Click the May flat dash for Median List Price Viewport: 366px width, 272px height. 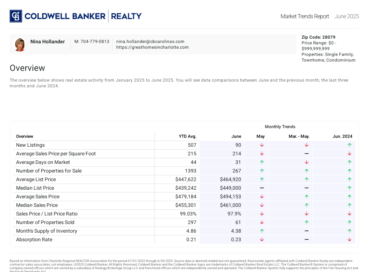[262, 188]
